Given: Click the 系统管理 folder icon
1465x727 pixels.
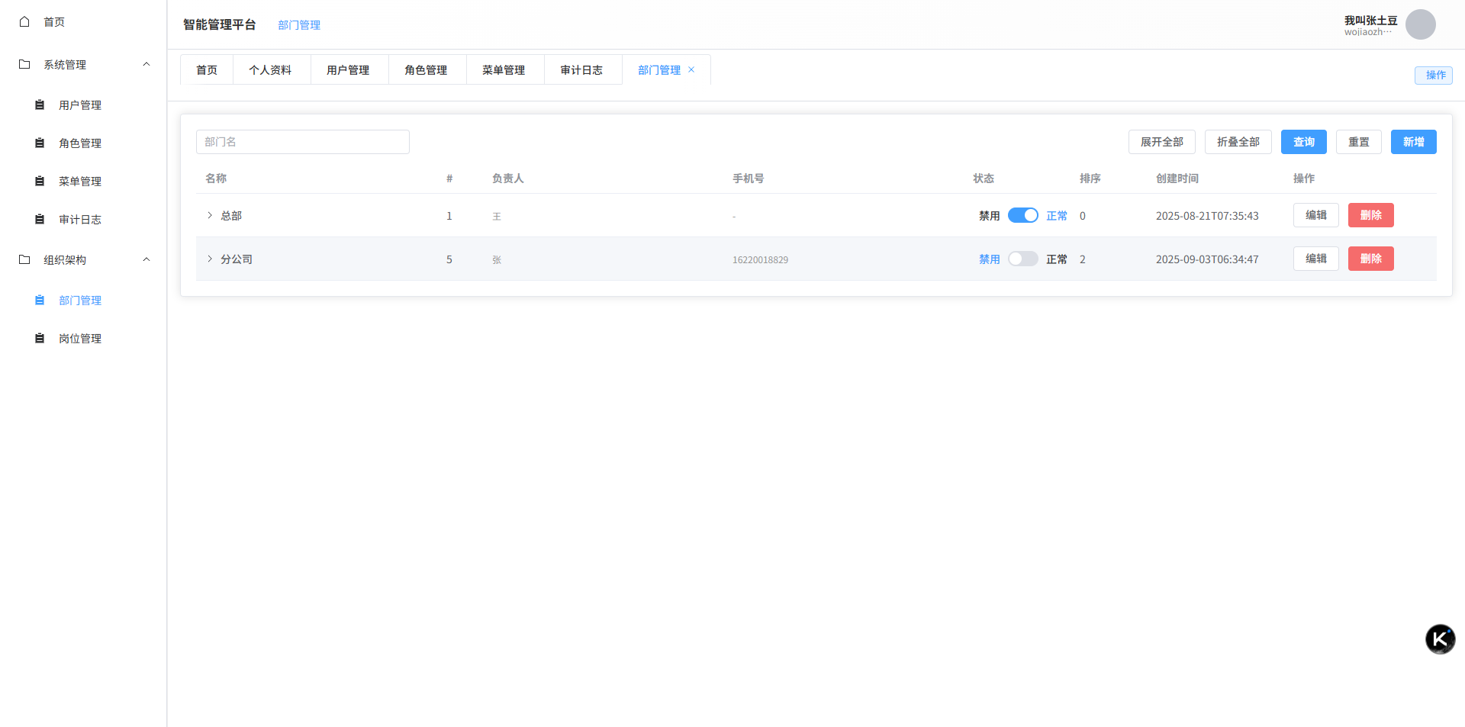Looking at the screenshot, I should coord(24,64).
